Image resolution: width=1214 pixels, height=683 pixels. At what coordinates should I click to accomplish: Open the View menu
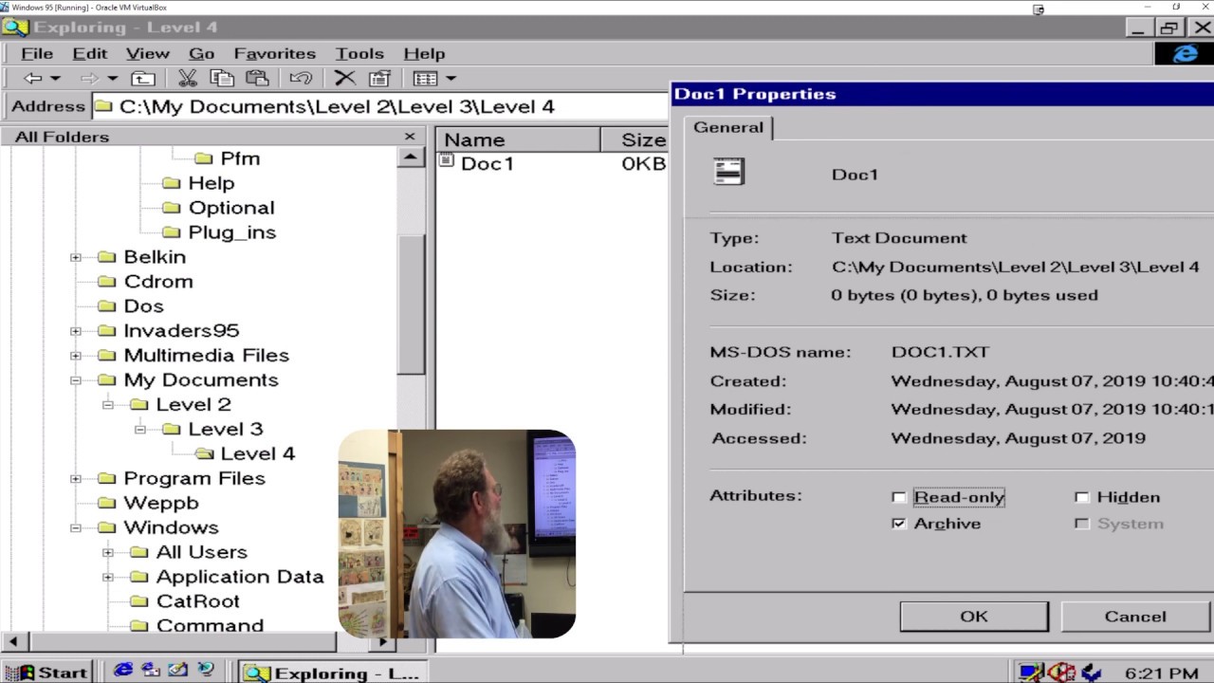[x=148, y=53]
